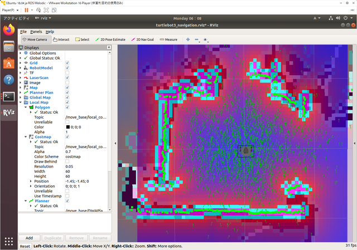
Task: Toggle the Polygon checkbox
Action: 67,107
